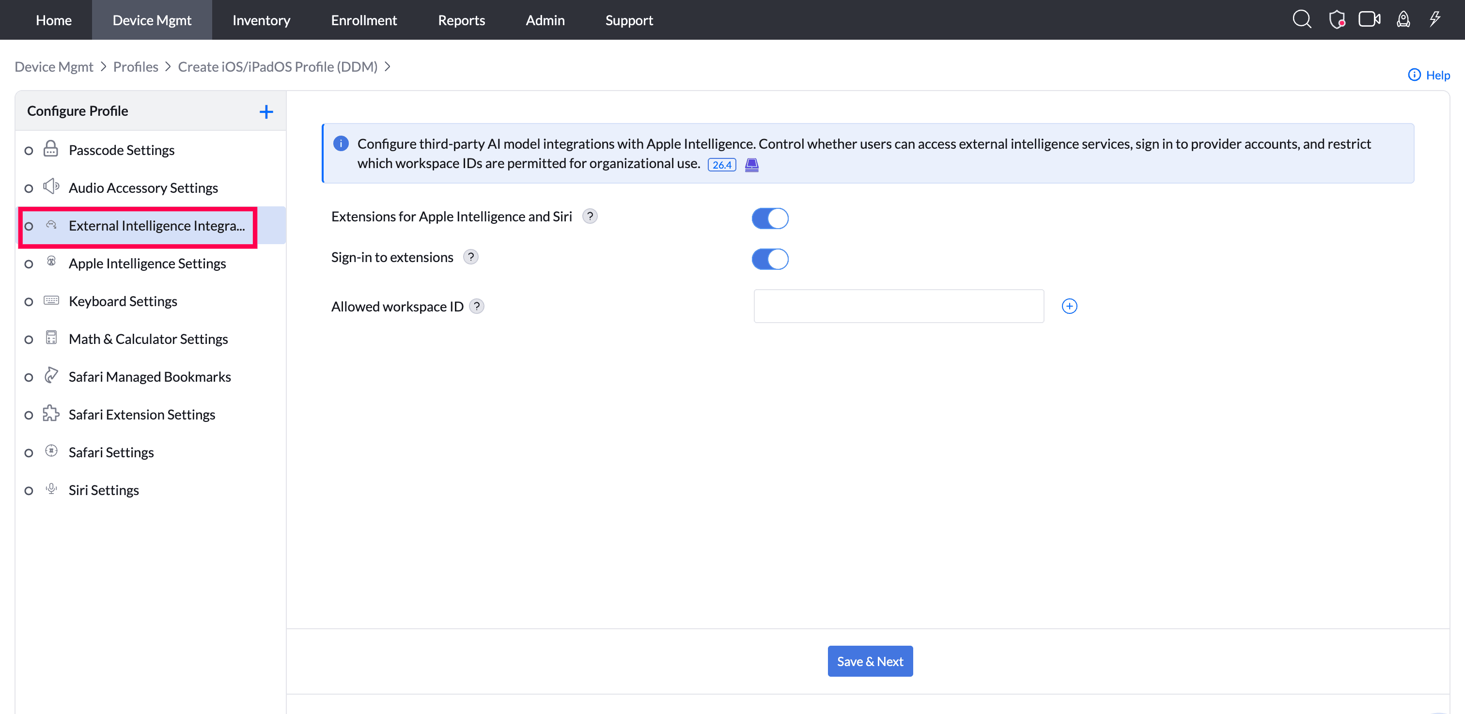Open the Reports menu tab
This screenshot has height=714, width=1465.
tap(461, 20)
